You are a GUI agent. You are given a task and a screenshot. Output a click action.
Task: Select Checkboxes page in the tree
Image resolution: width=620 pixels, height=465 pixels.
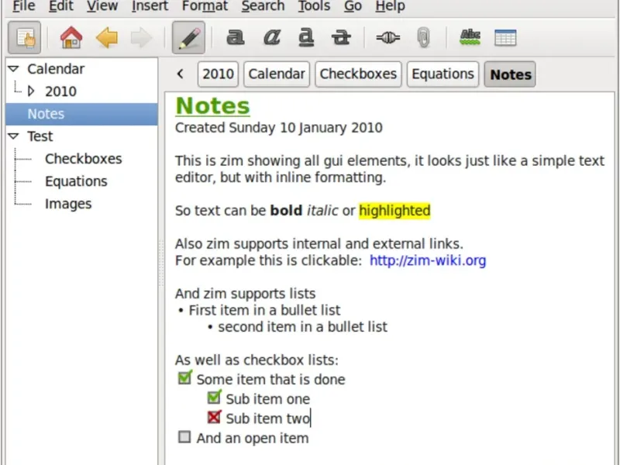(x=83, y=159)
